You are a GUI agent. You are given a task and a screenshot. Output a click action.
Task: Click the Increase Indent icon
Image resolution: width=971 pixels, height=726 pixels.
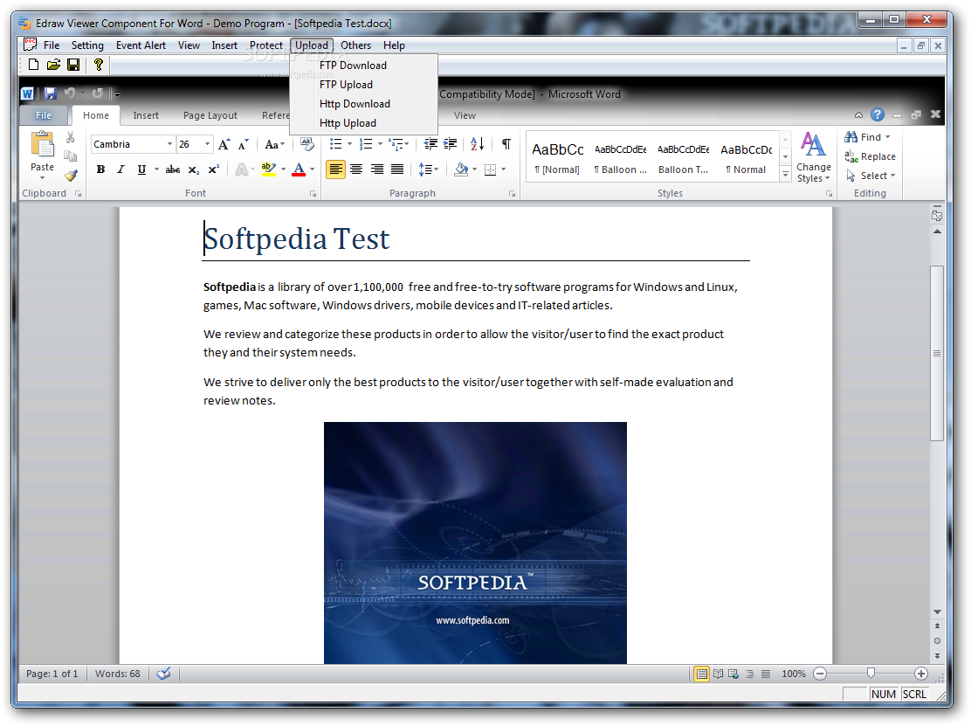(451, 144)
